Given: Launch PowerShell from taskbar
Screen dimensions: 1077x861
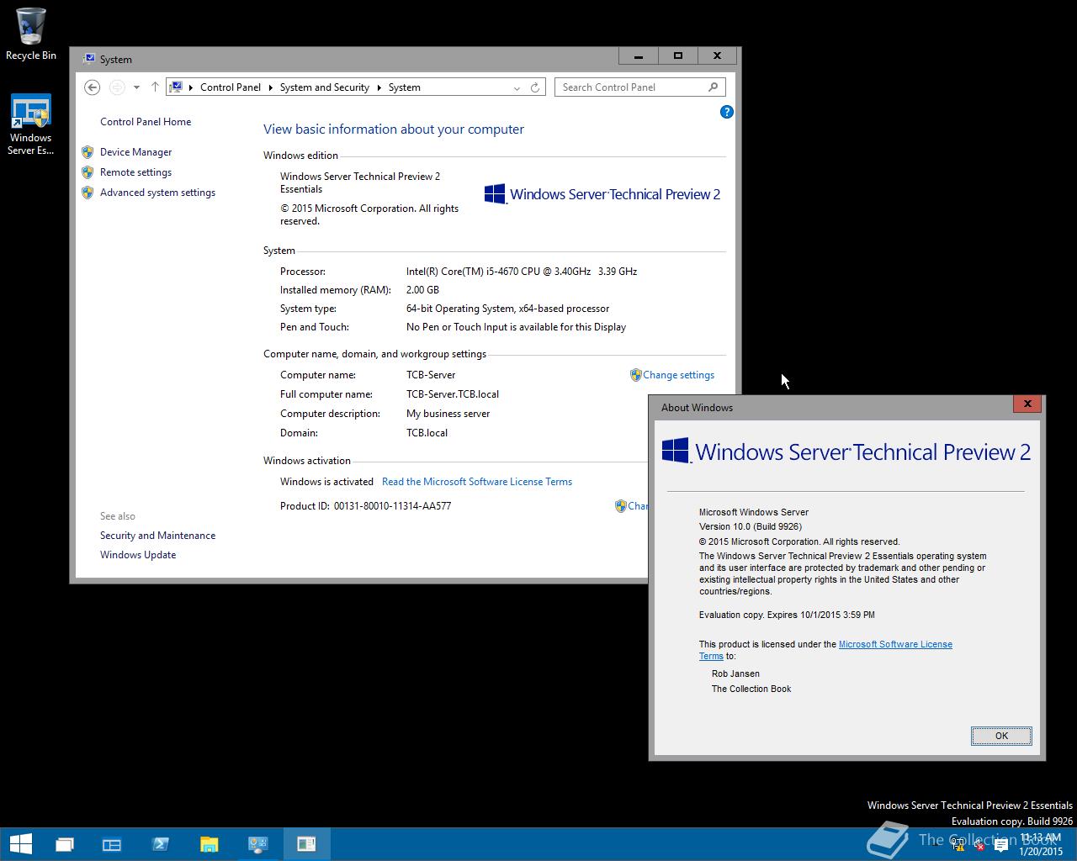Looking at the screenshot, I should [x=161, y=844].
